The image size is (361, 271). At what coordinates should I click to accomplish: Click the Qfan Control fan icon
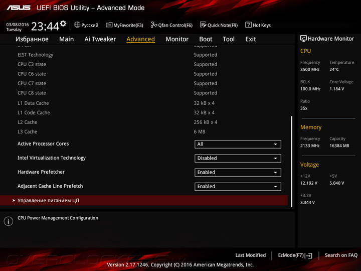(x=153, y=25)
